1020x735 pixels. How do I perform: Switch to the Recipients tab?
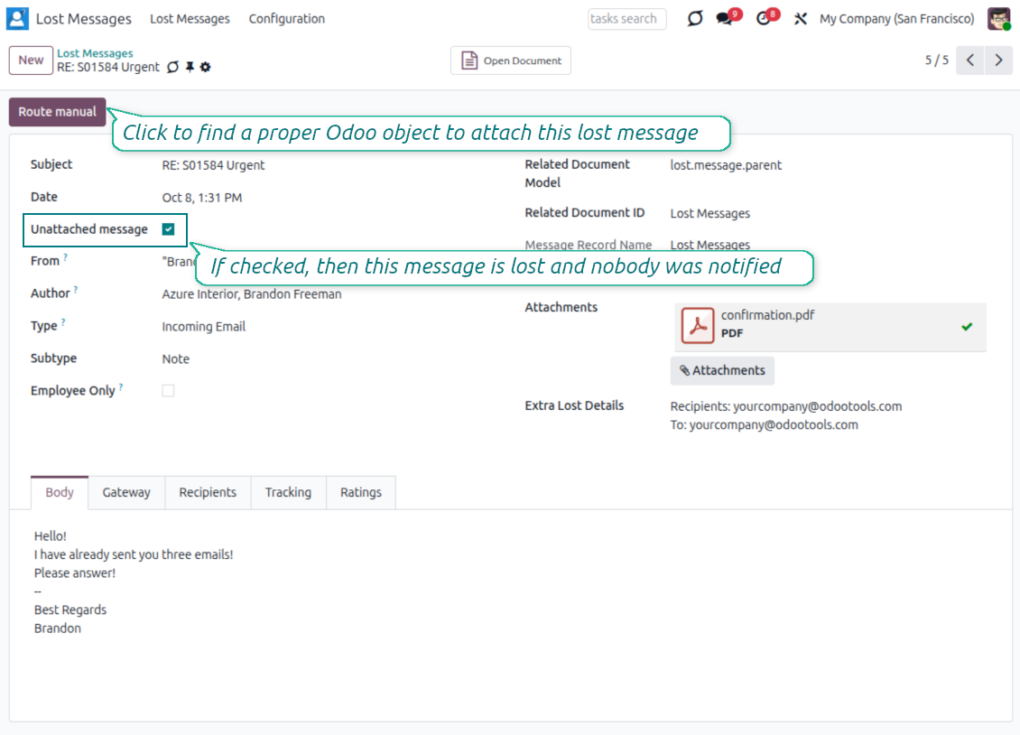208,493
